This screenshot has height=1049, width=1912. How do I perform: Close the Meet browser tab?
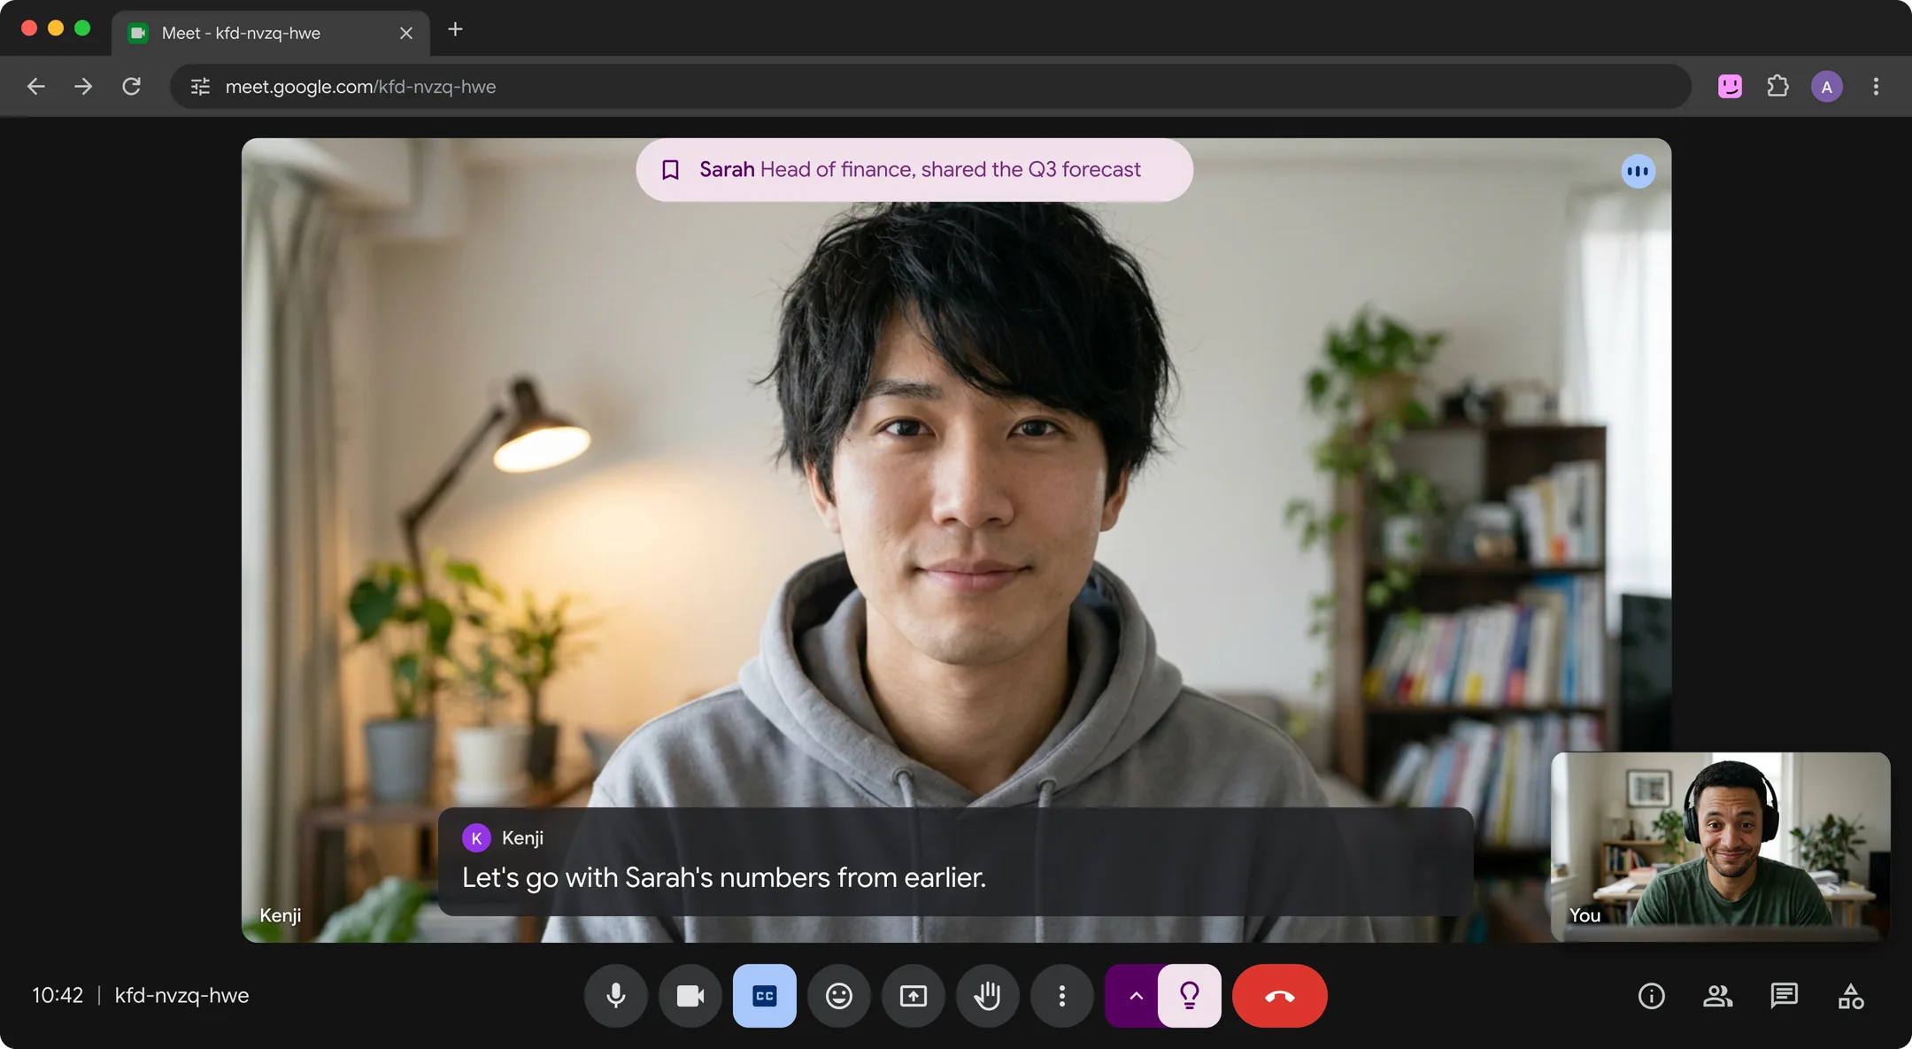[x=406, y=33]
